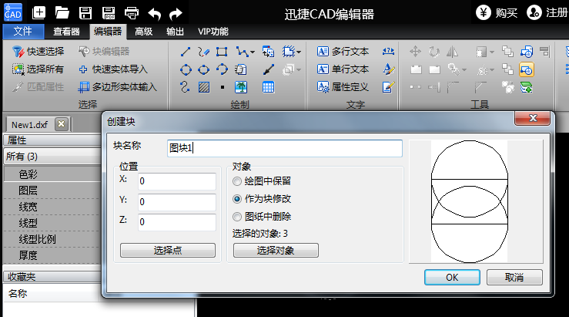Click the insert image icon with palm tree

click(241, 86)
